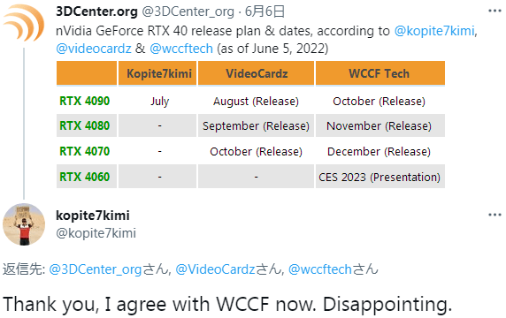Image resolution: width=506 pixels, height=318 pixels.
Task: Open the 6月6日 tweet timestamp
Action: pyautogui.click(x=264, y=11)
